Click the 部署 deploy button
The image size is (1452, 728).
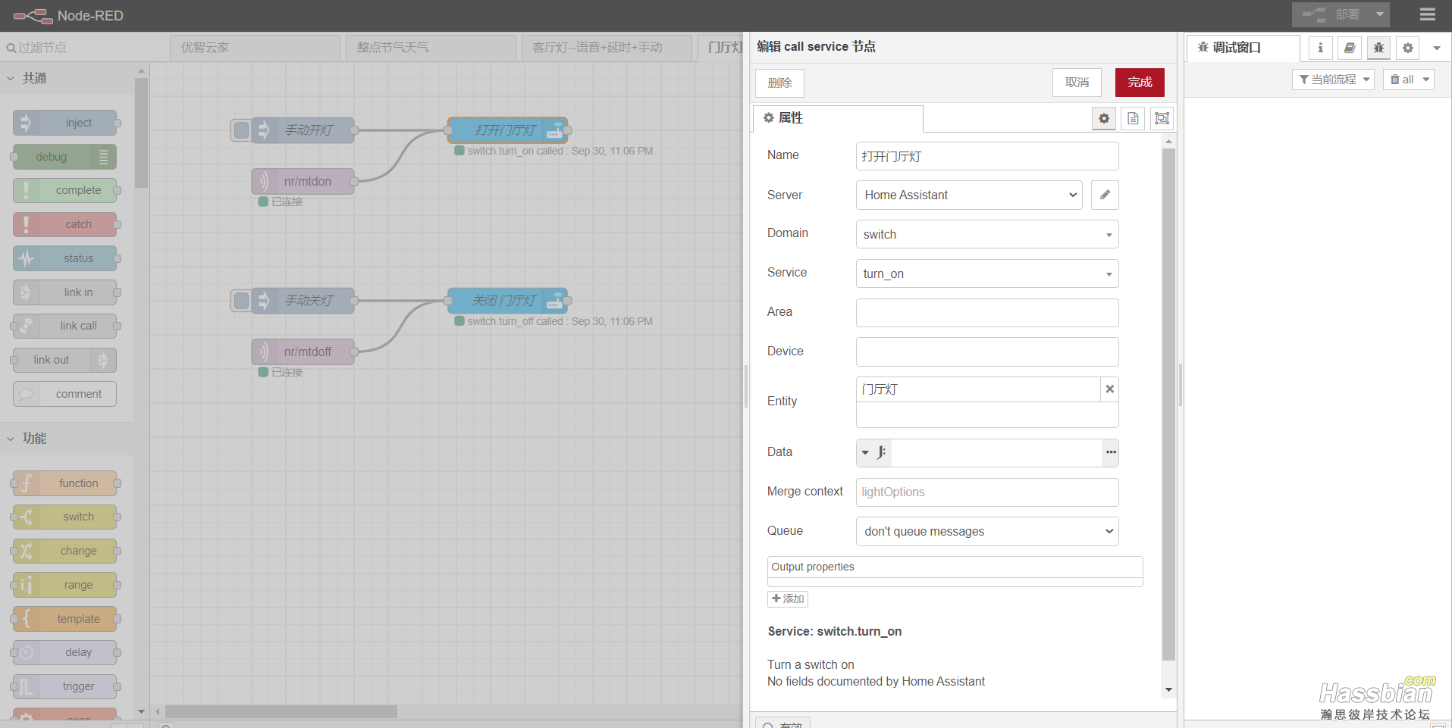(x=1331, y=14)
